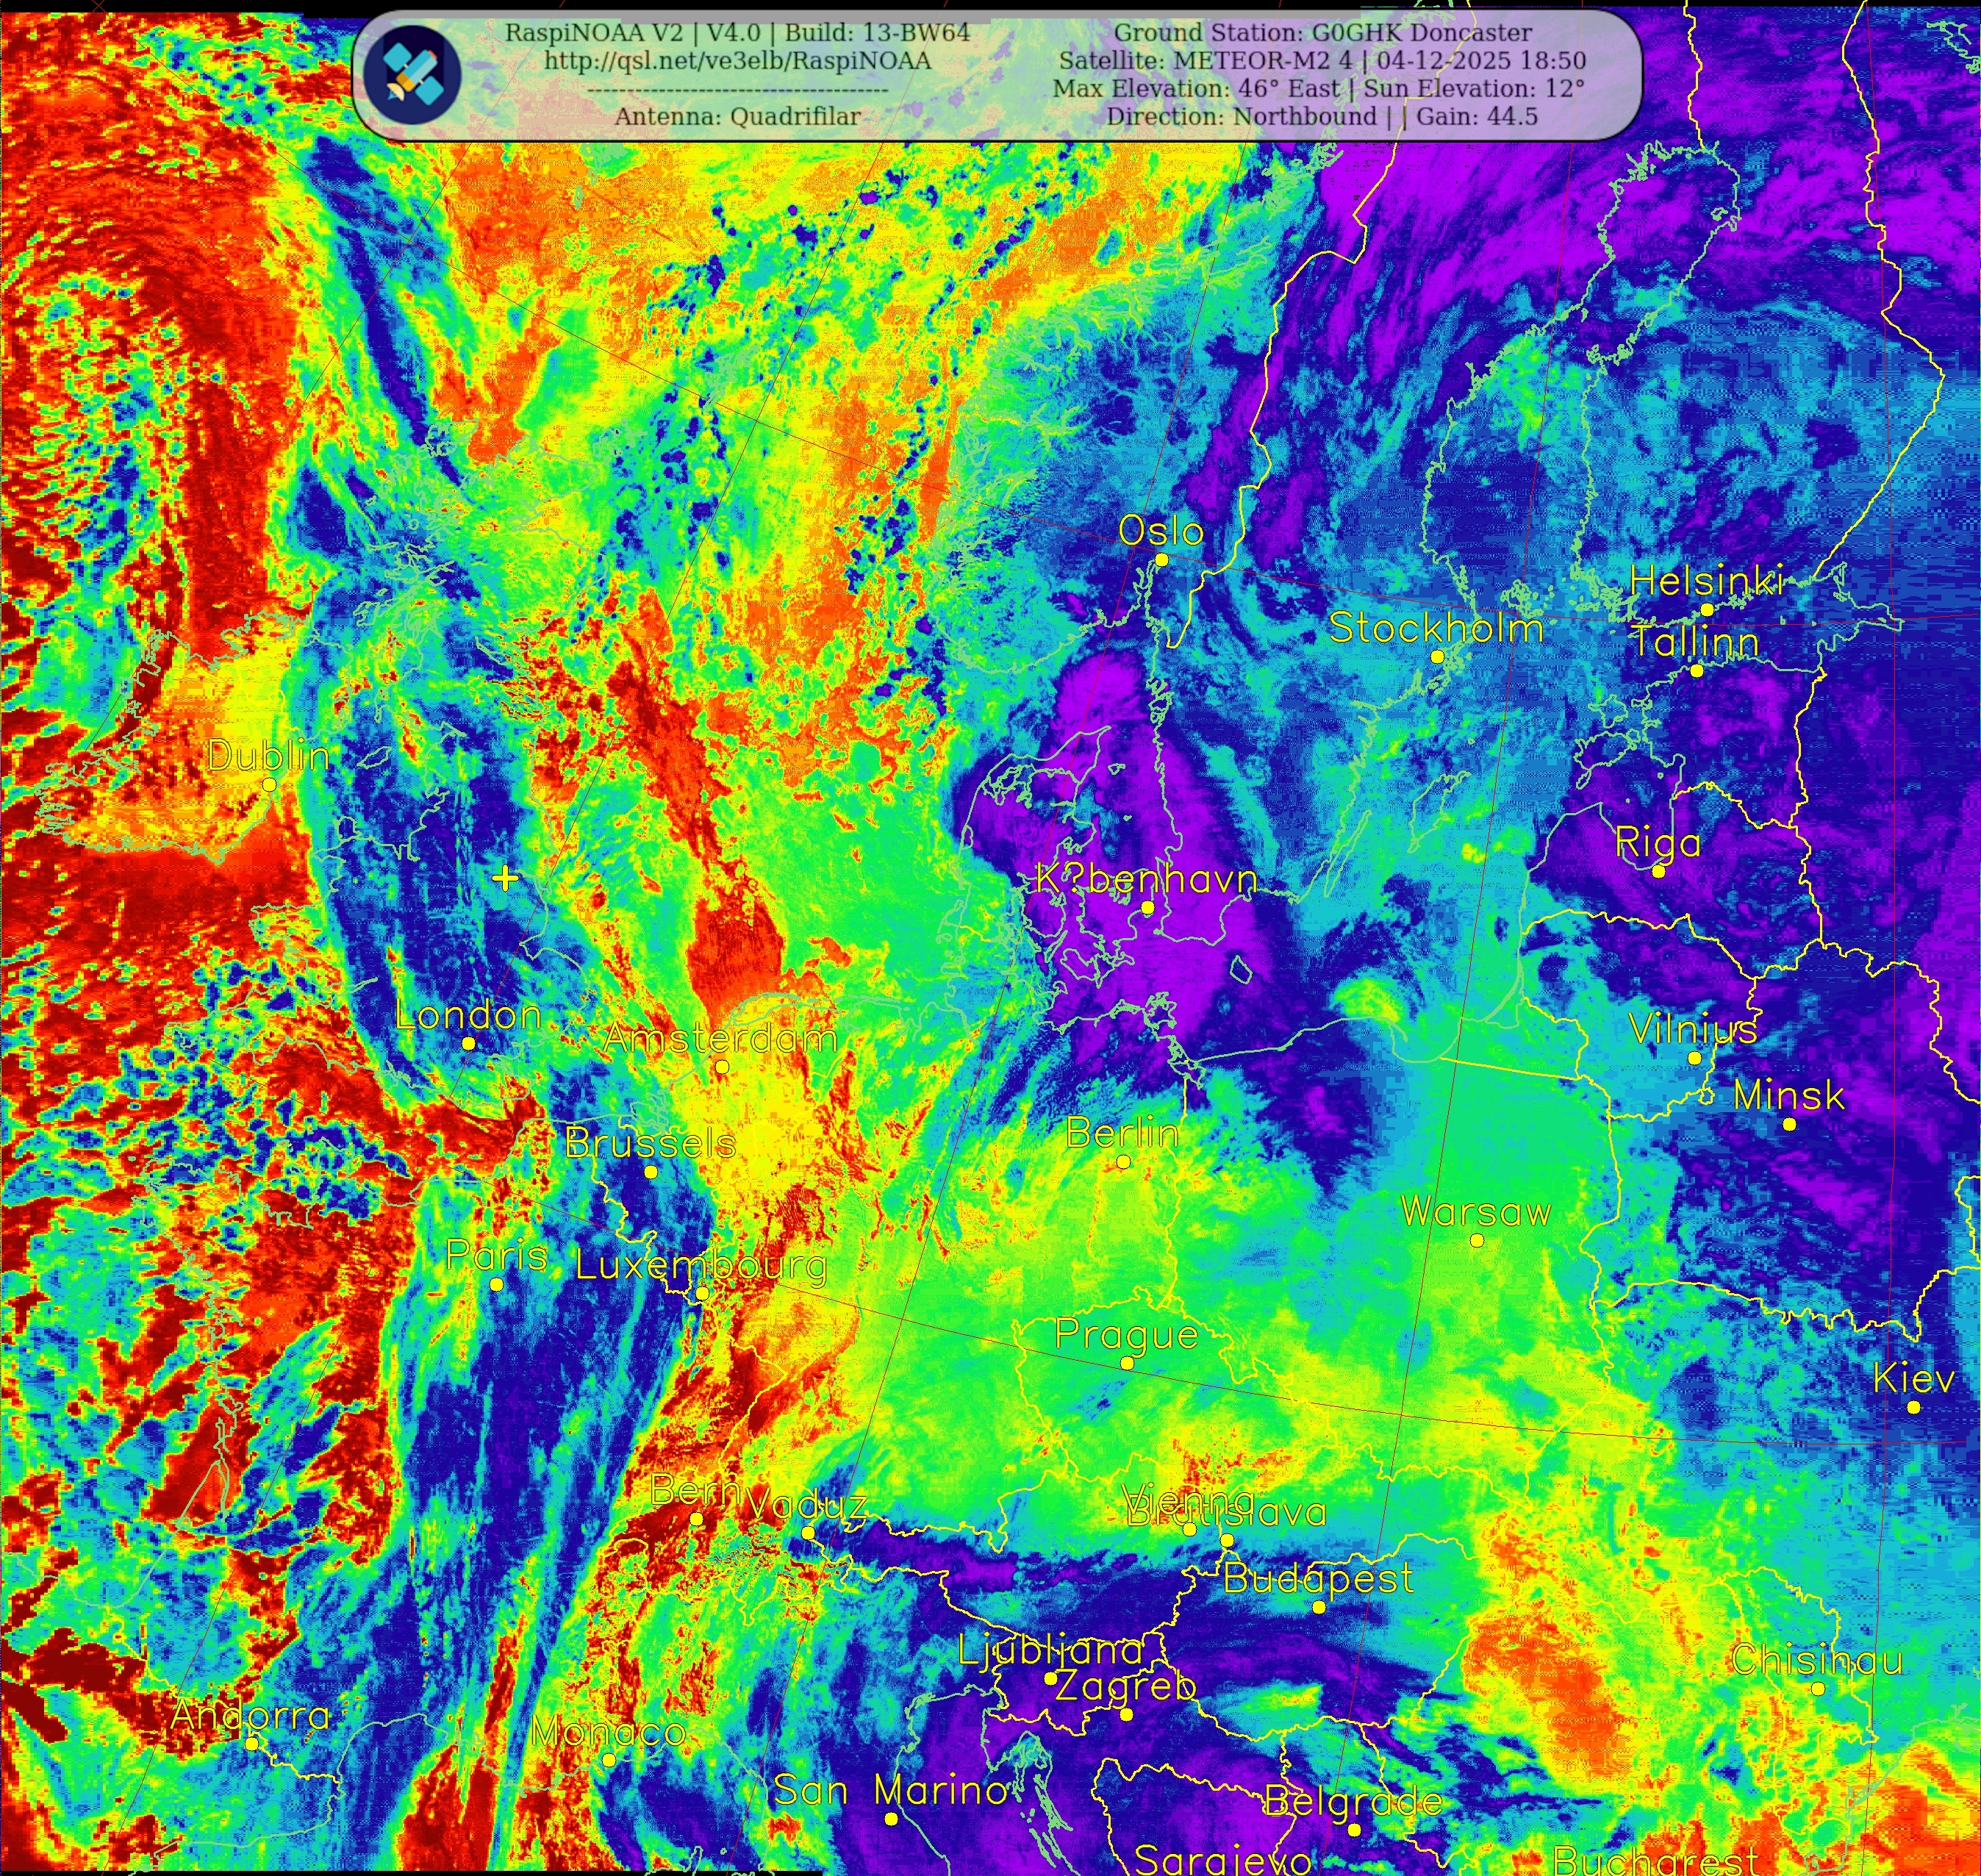Screen dimensions: 1981x1876
Task: Click the Berlin city label
Action: (1122, 1133)
